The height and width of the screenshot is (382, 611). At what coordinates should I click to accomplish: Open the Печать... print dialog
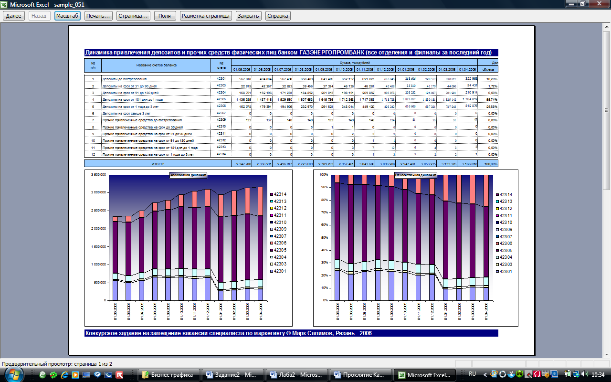[x=99, y=16]
